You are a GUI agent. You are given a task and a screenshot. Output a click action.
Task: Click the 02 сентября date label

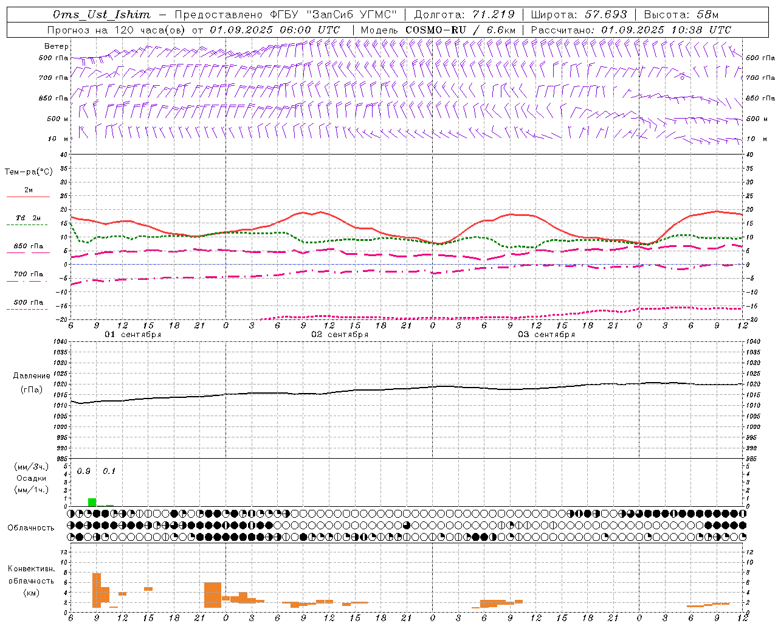pyautogui.click(x=340, y=335)
